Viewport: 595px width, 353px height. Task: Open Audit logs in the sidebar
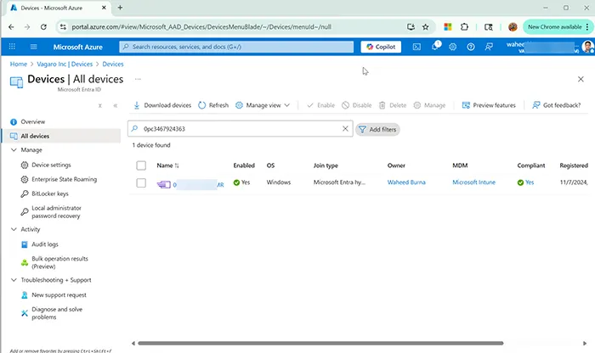(x=45, y=244)
